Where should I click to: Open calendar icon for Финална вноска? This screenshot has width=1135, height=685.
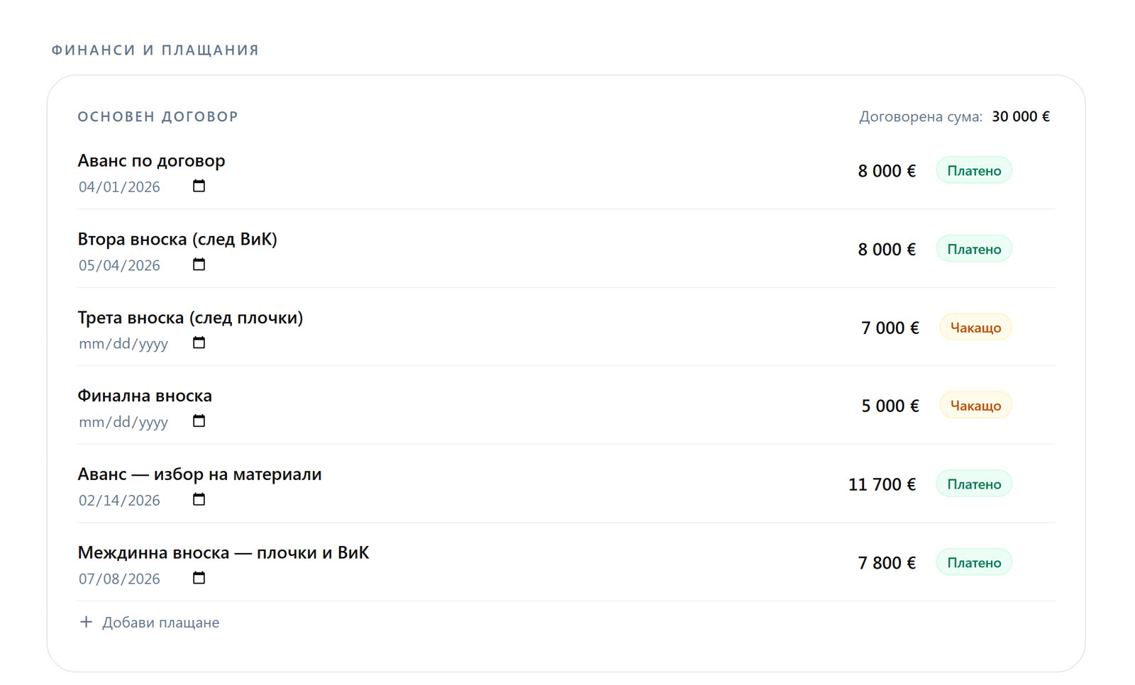click(199, 421)
